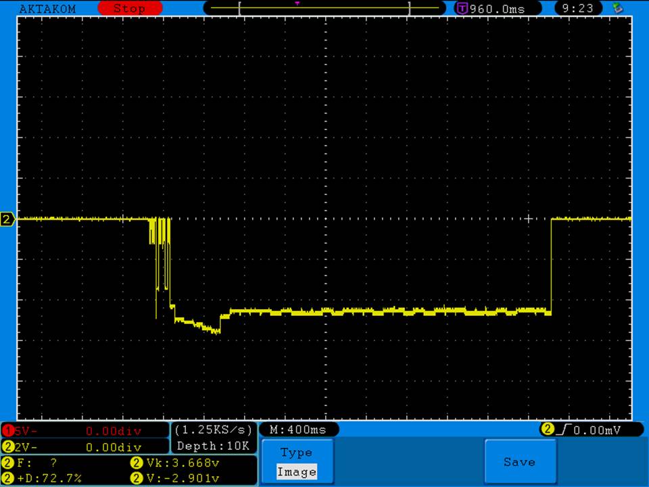
Task: Click the channel 2 ground marker on left edge
Action: pyautogui.click(x=7, y=219)
